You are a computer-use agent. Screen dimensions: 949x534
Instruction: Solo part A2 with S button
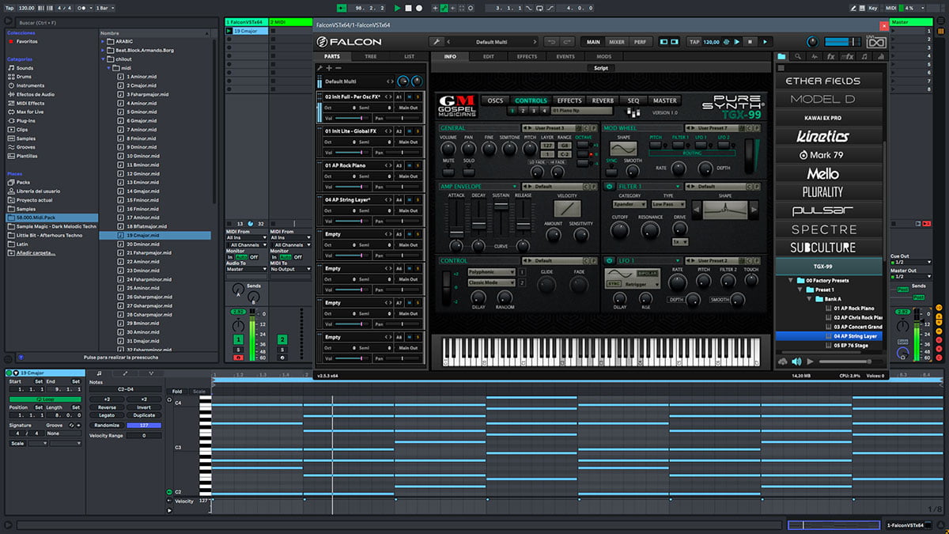tap(419, 131)
